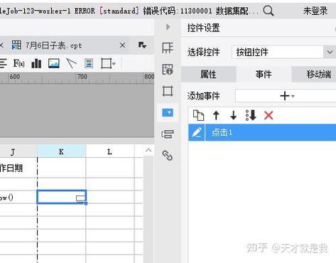Insert a chart with bar icon
336x263 pixels.
pyautogui.click(x=36, y=63)
